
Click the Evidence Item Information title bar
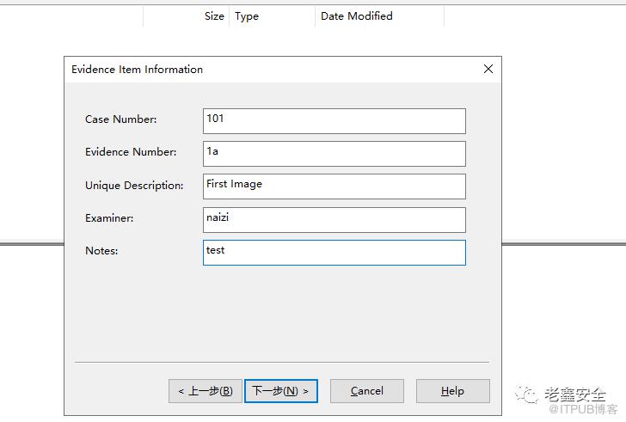click(x=258, y=70)
